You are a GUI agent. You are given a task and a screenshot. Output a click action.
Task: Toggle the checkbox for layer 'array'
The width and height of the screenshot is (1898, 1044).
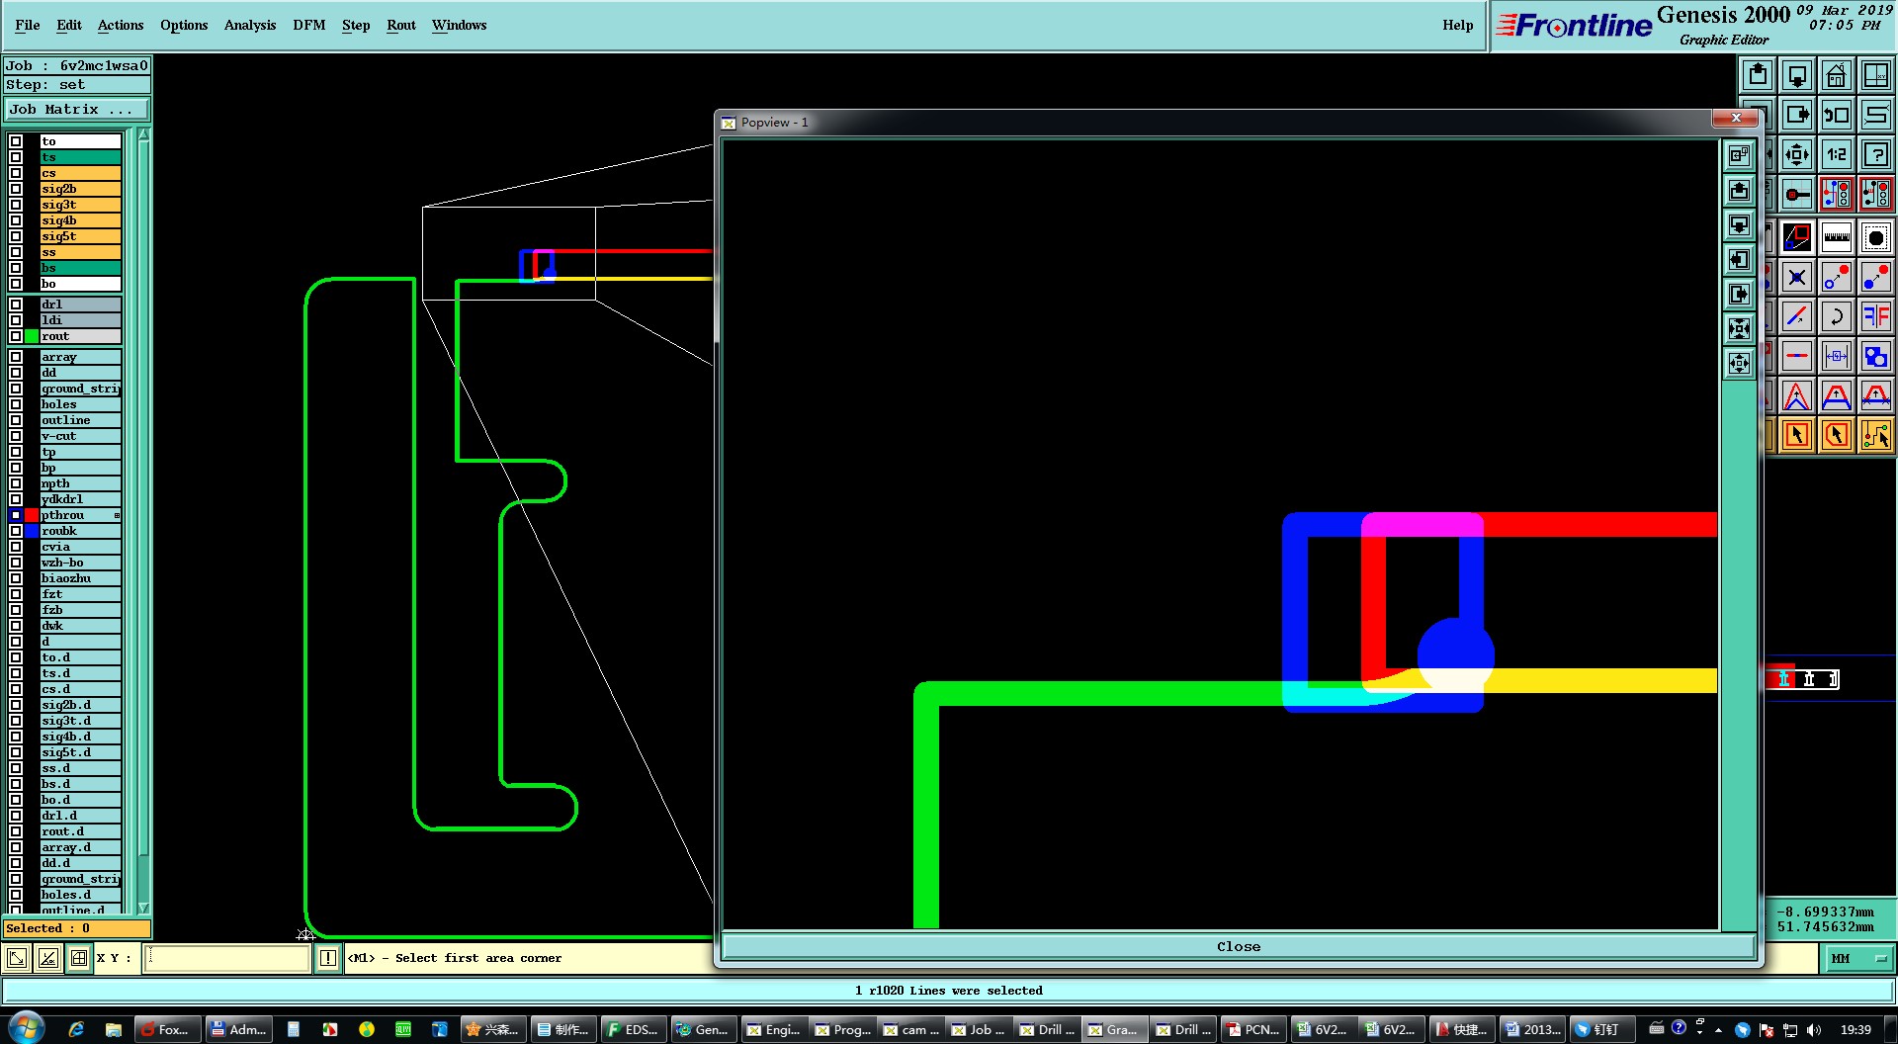pyautogui.click(x=16, y=357)
